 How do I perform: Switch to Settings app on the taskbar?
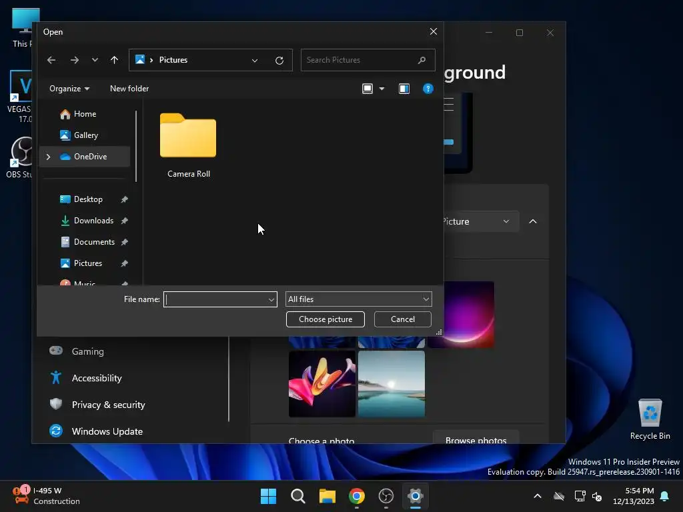coord(416,496)
